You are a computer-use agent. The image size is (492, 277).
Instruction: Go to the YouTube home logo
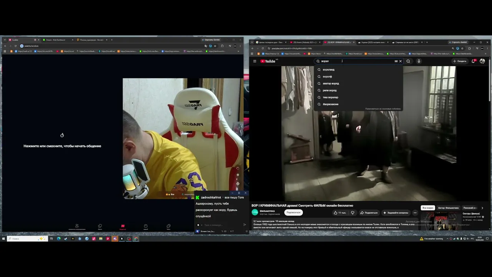coord(268,61)
